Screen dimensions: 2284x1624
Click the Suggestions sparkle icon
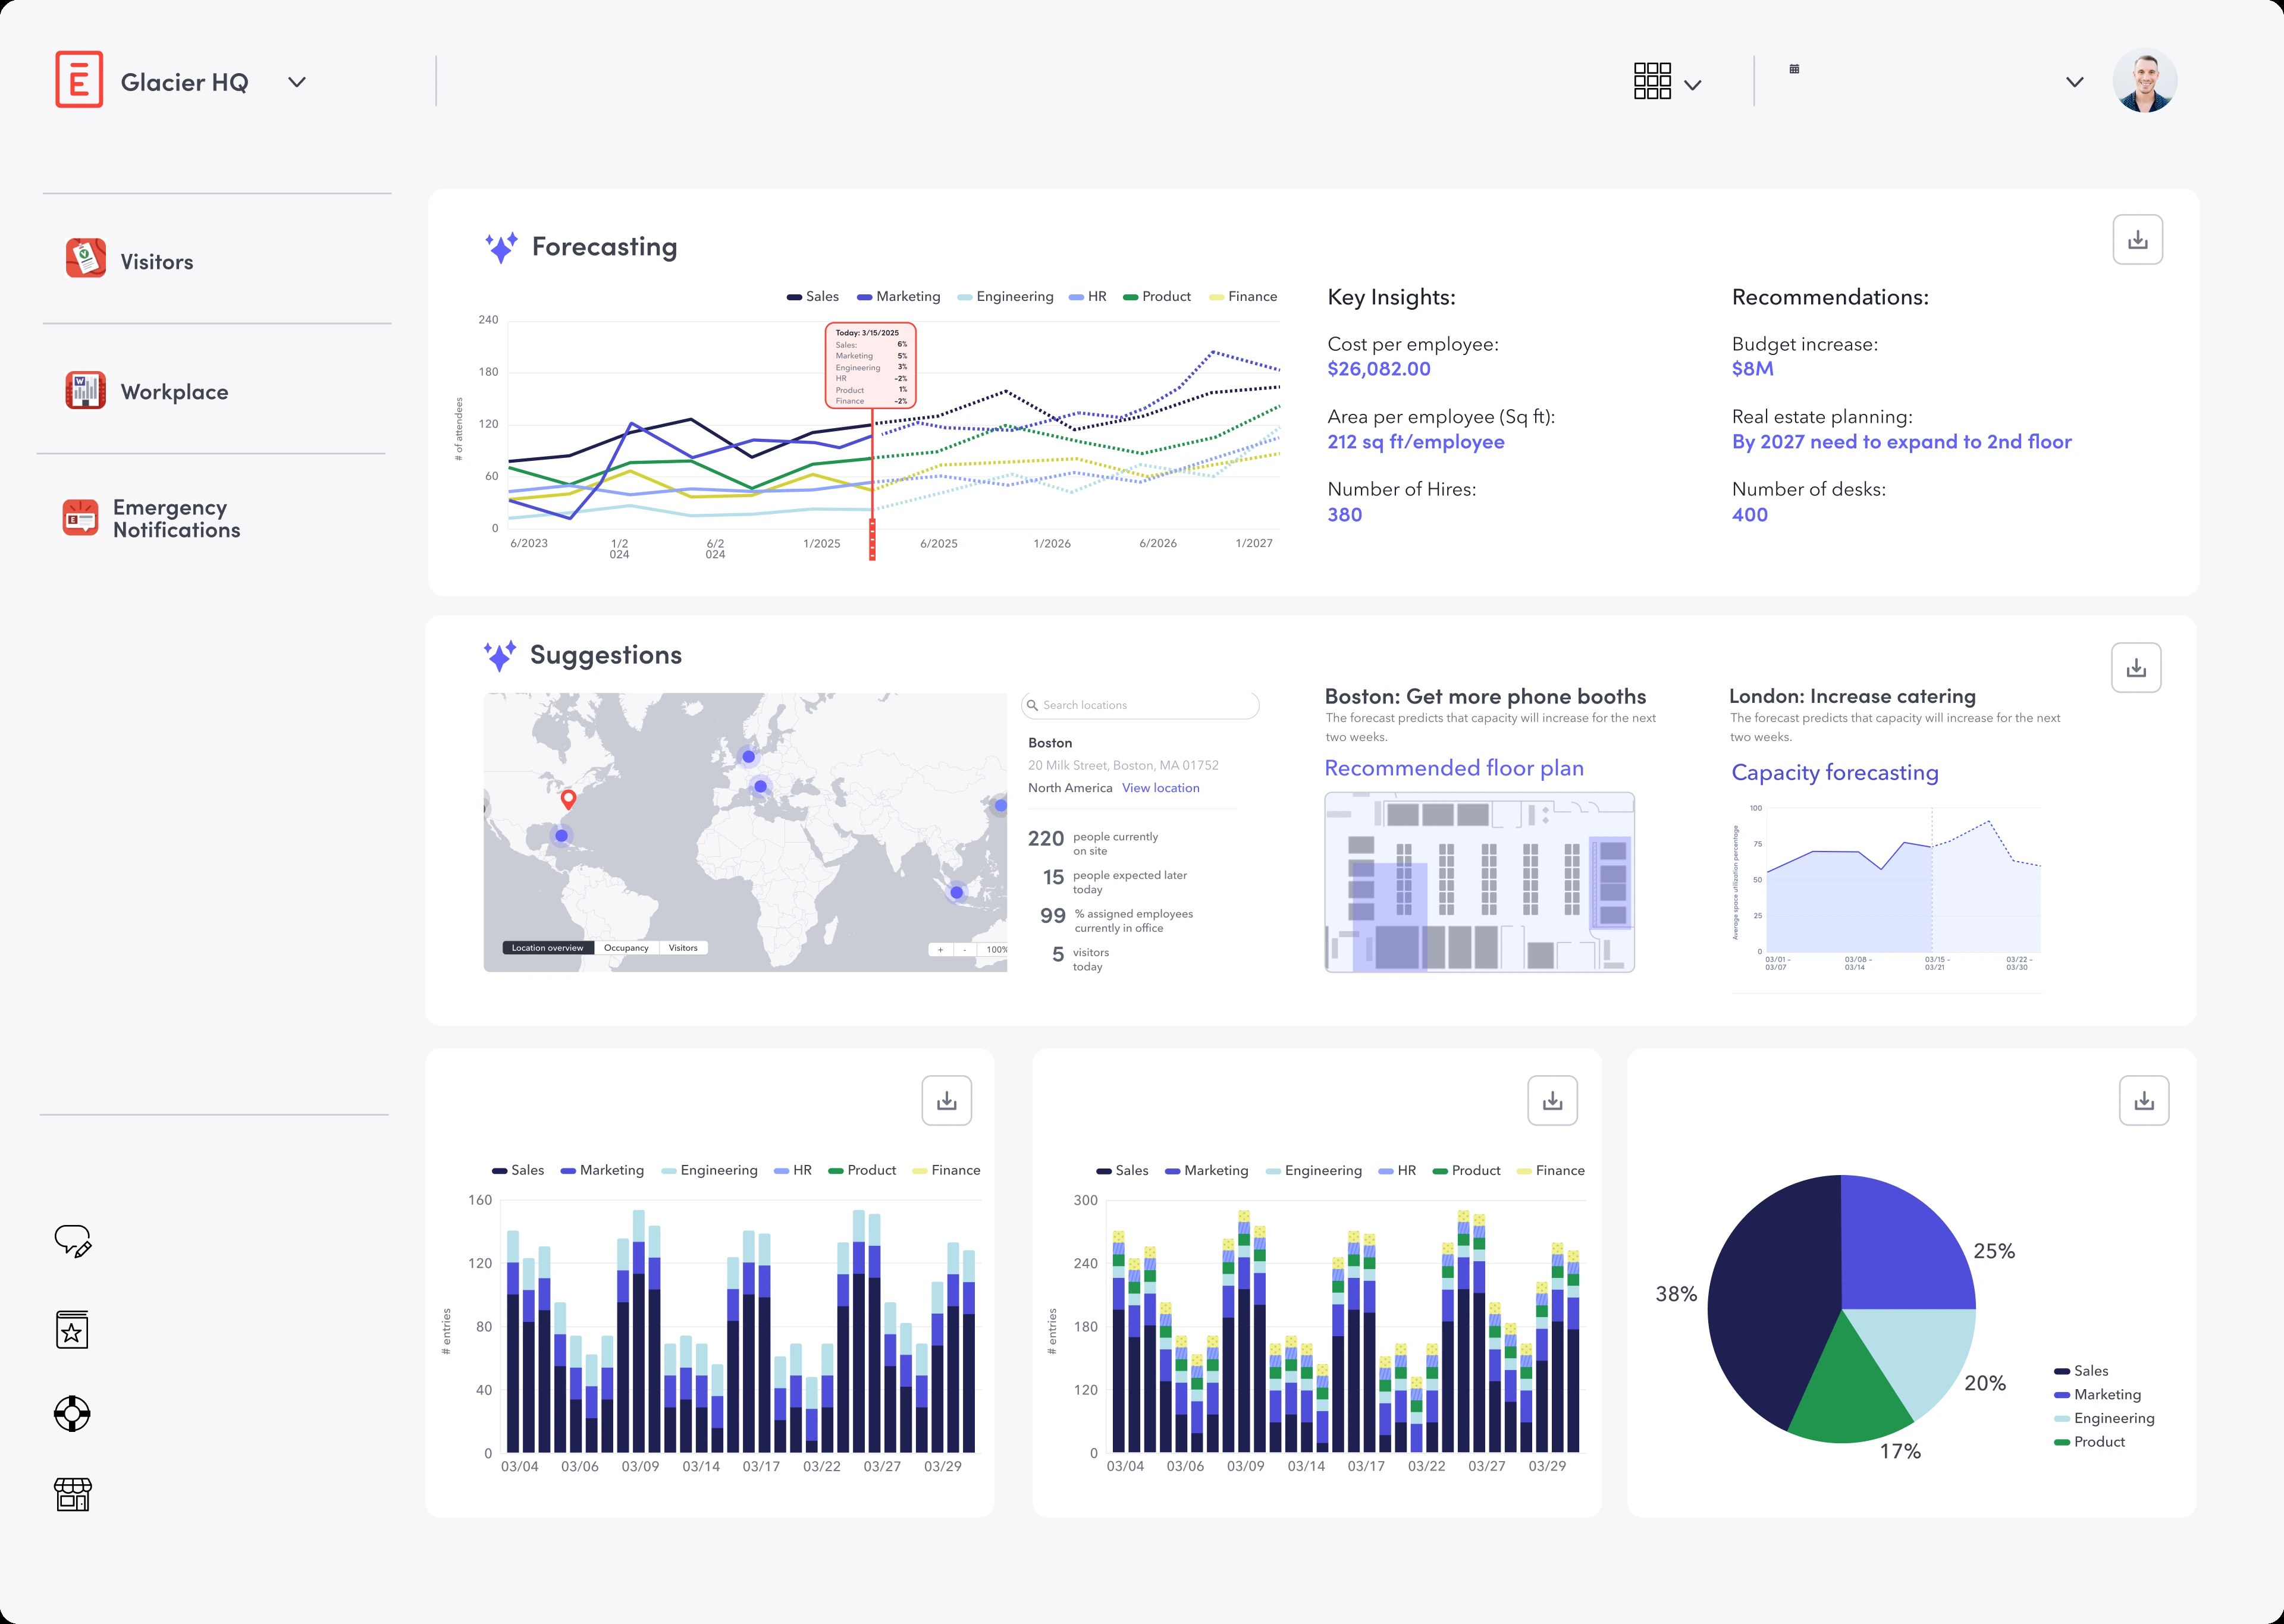[499, 655]
